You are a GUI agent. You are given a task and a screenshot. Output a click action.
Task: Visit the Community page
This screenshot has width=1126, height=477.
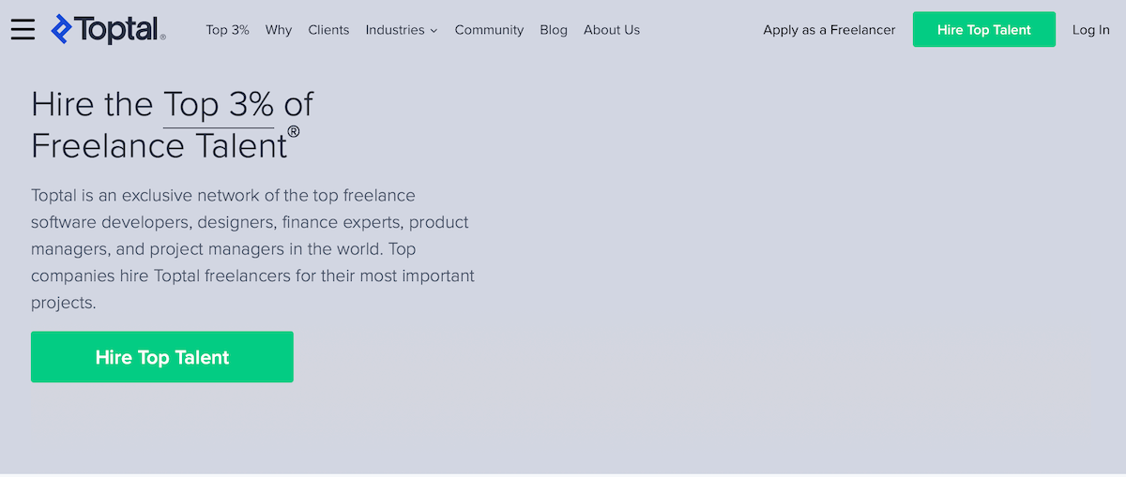click(489, 30)
